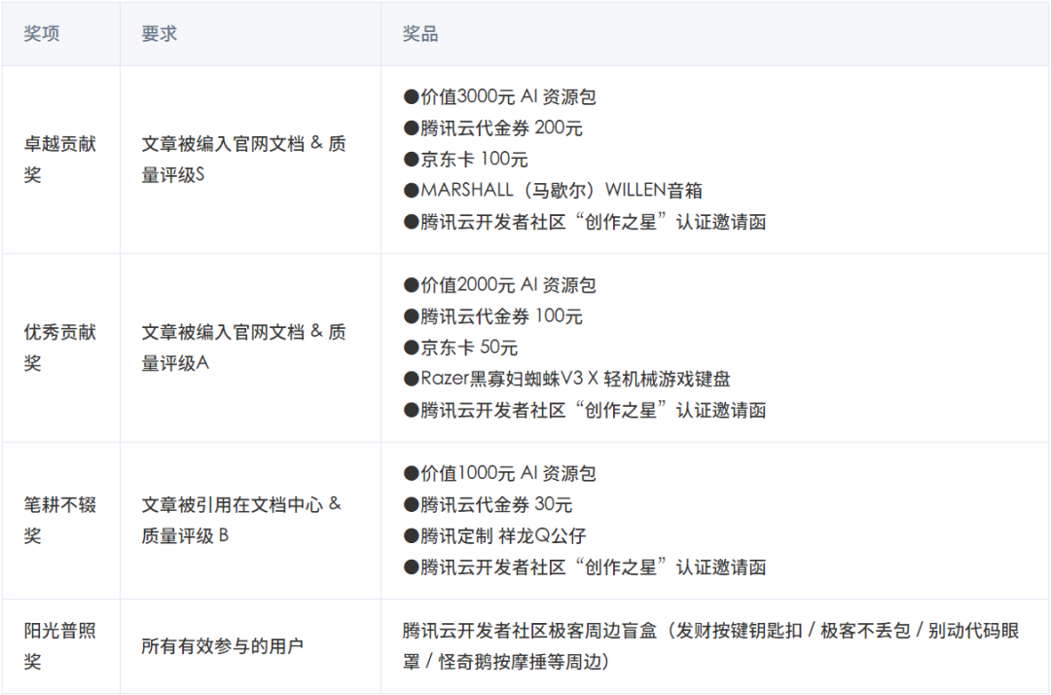The height and width of the screenshot is (695, 1051).
Task: Click the 价值3000元 AI 资源包 prize line
Action: point(500,97)
